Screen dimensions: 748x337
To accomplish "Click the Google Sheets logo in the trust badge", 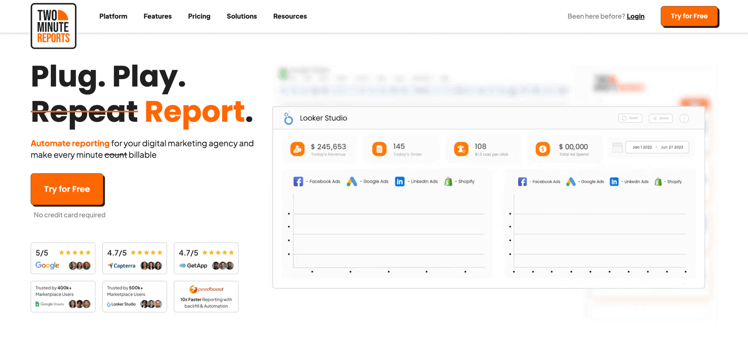I will [50, 304].
